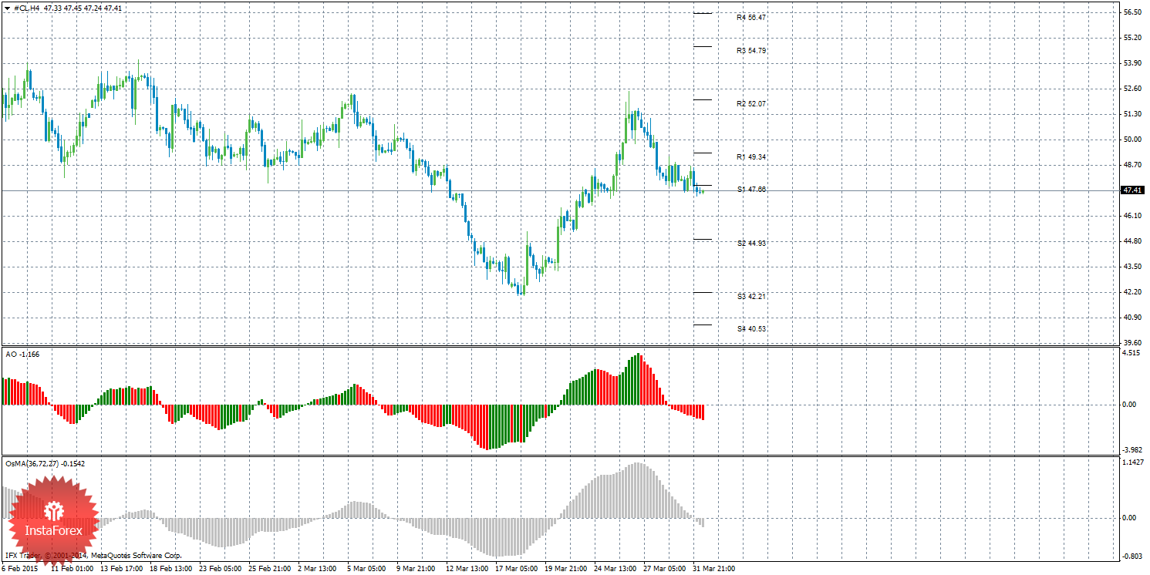Select the AO -1.166 indicator label
This screenshot has height=575, width=1150.
(22, 354)
